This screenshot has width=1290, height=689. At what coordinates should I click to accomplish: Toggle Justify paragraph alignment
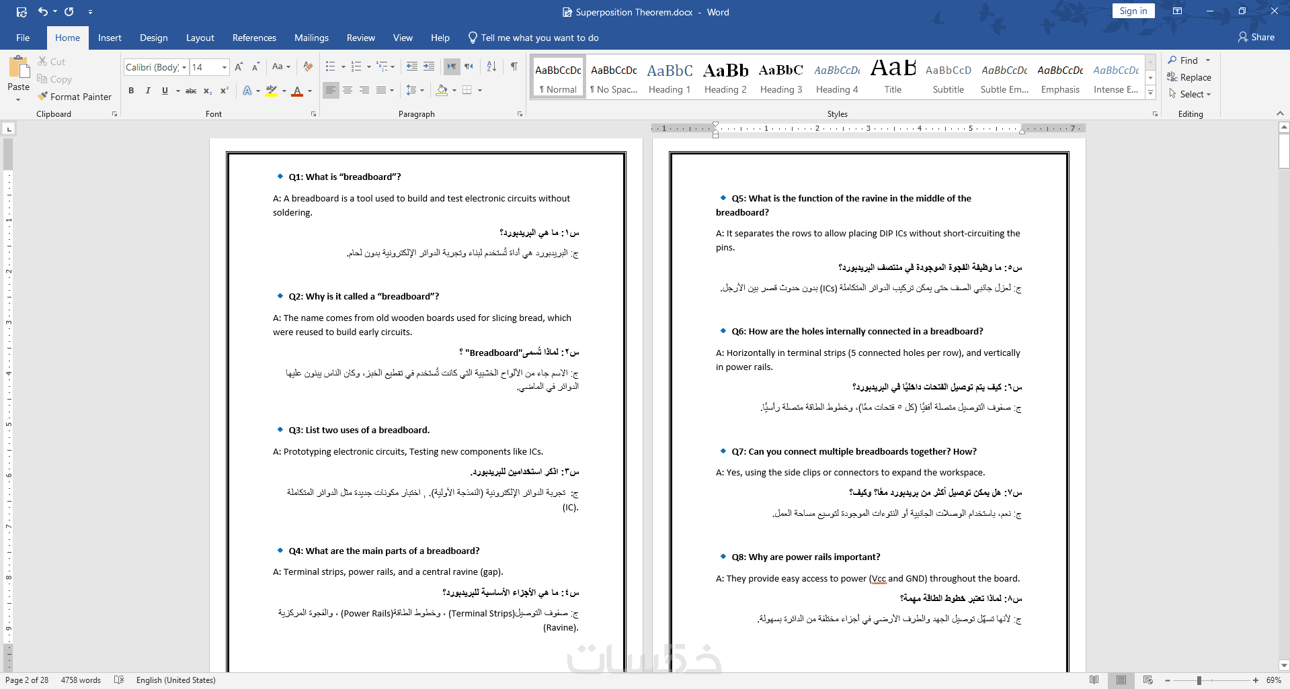[381, 90]
